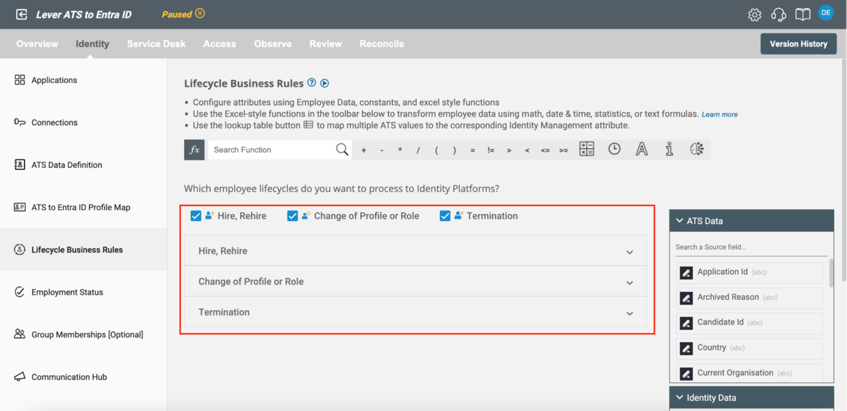Image resolution: width=847 pixels, height=411 pixels.
Task: Disable the Change of Profile or Role checkbox
Action: click(292, 216)
